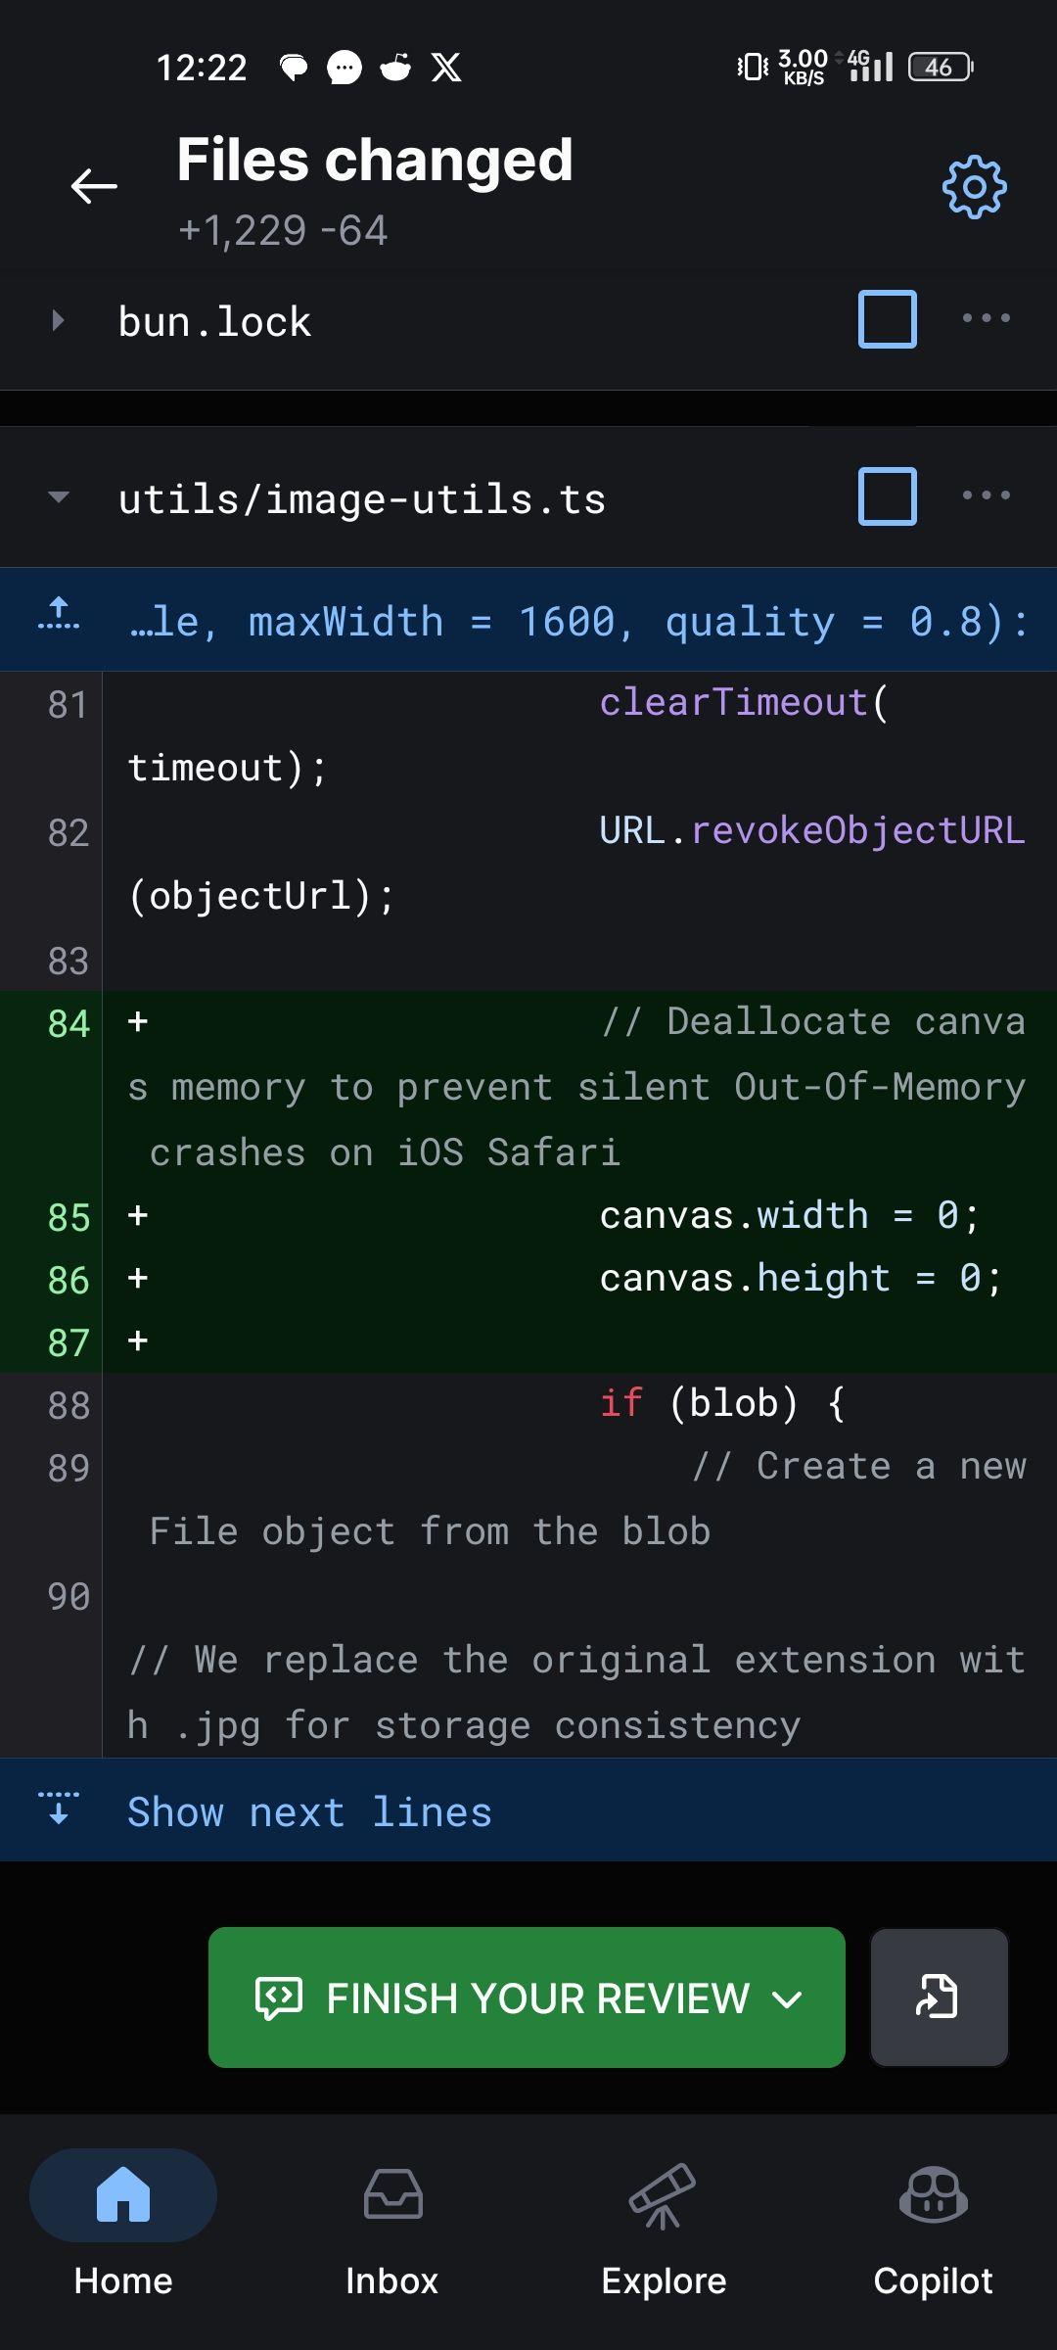Expand the bun.lock file diff
Screen dimensions: 1057x2350
point(58,320)
